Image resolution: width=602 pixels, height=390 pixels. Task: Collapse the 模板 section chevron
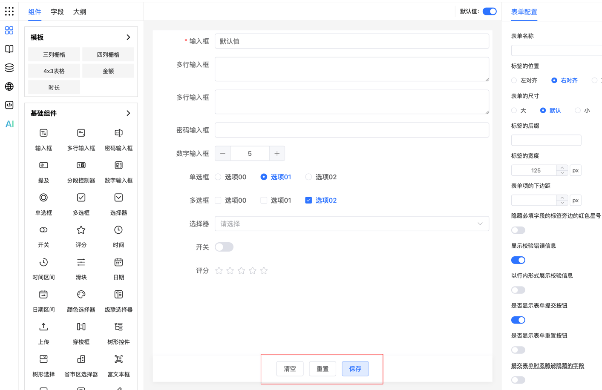[128, 37]
